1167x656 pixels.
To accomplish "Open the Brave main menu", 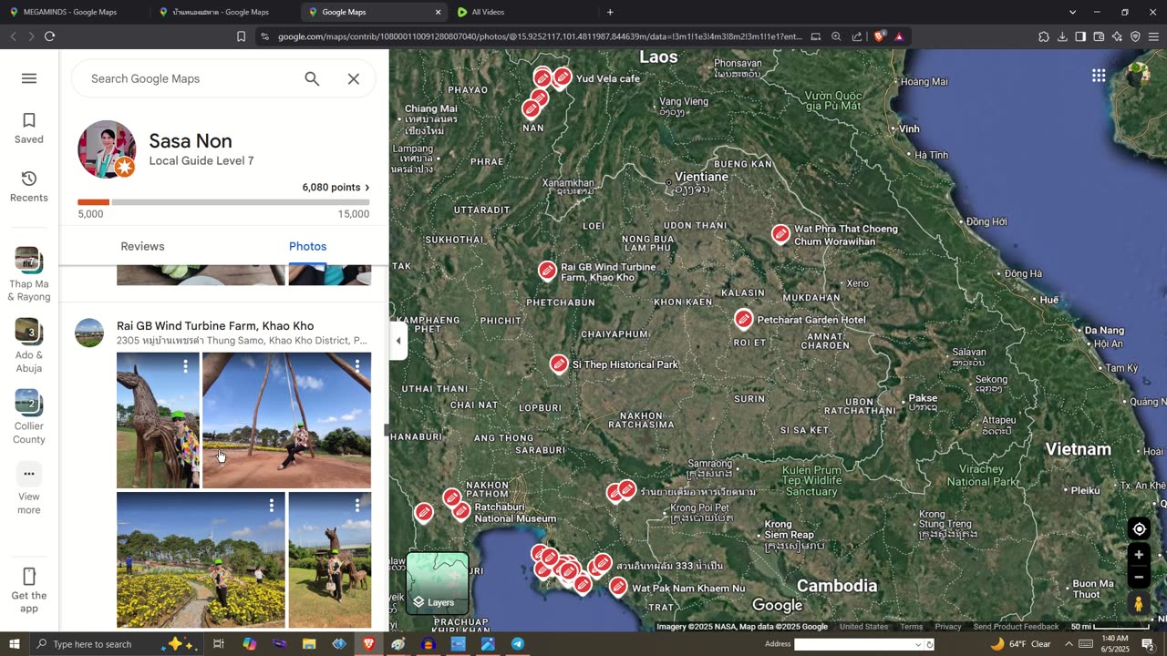I will (1154, 36).
